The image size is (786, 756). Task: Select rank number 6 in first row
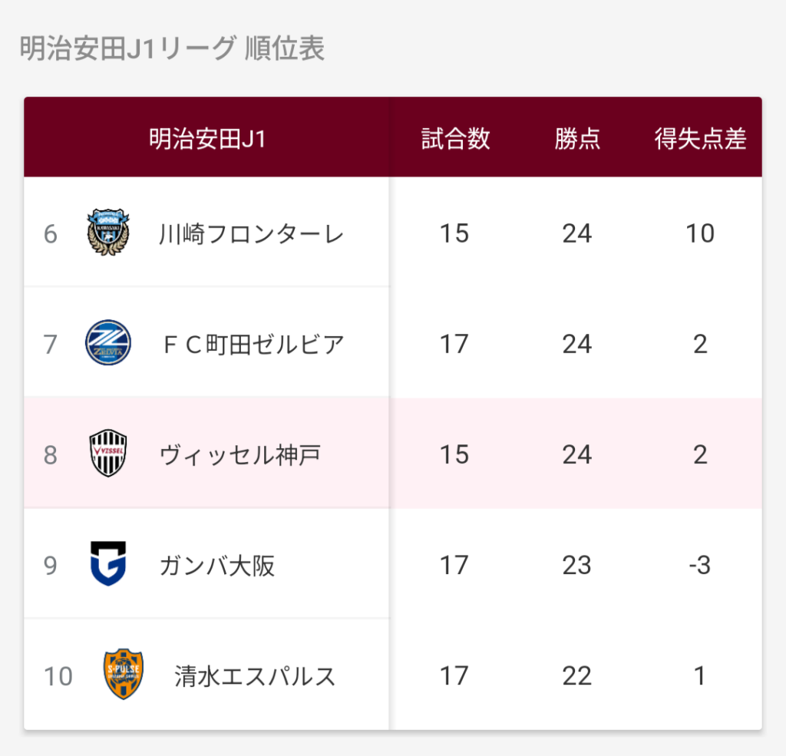pos(50,234)
